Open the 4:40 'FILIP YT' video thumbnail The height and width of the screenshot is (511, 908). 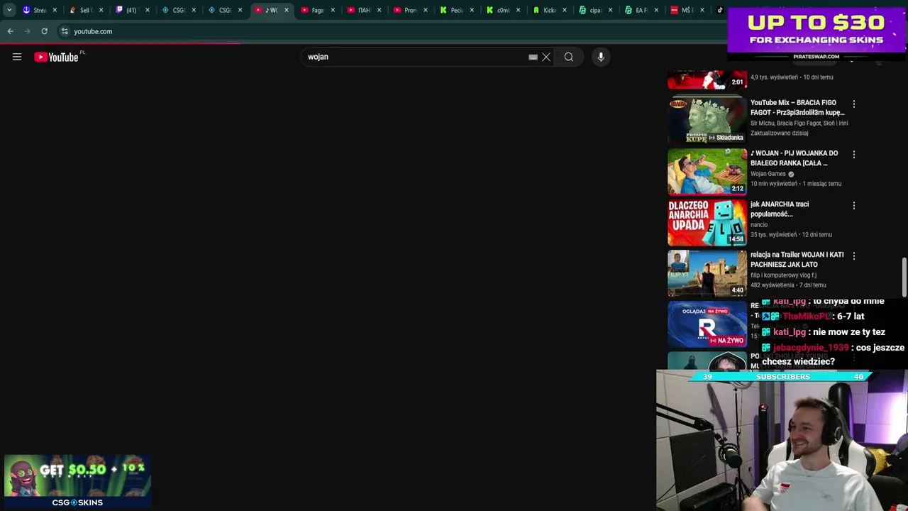tap(707, 273)
